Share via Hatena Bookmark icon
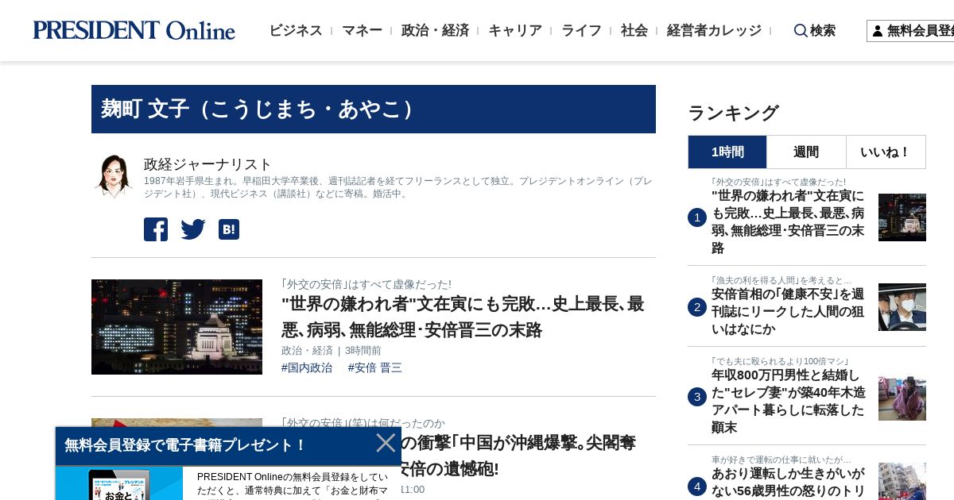This screenshot has height=500, width=954. point(229,229)
